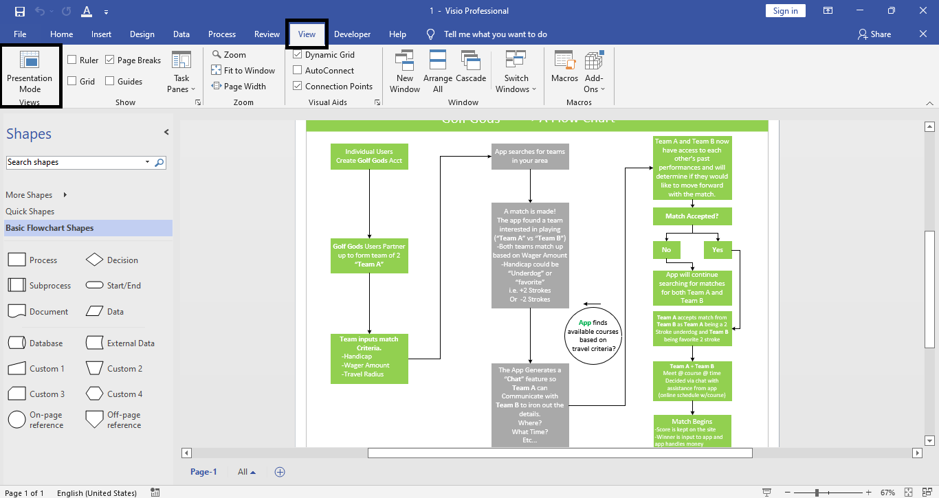Open Quick Shapes stencil
939x498 pixels.
30,212
